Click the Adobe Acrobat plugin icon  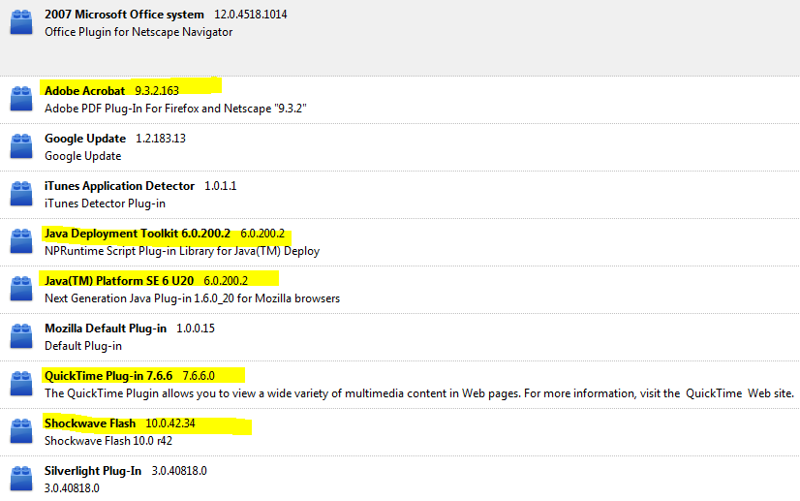pos(21,99)
